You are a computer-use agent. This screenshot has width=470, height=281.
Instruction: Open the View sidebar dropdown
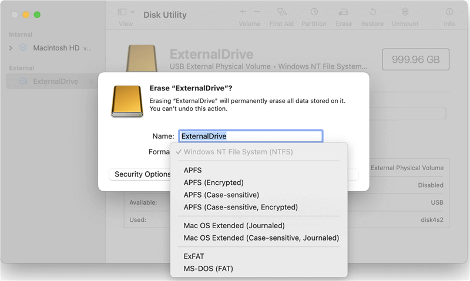click(126, 12)
